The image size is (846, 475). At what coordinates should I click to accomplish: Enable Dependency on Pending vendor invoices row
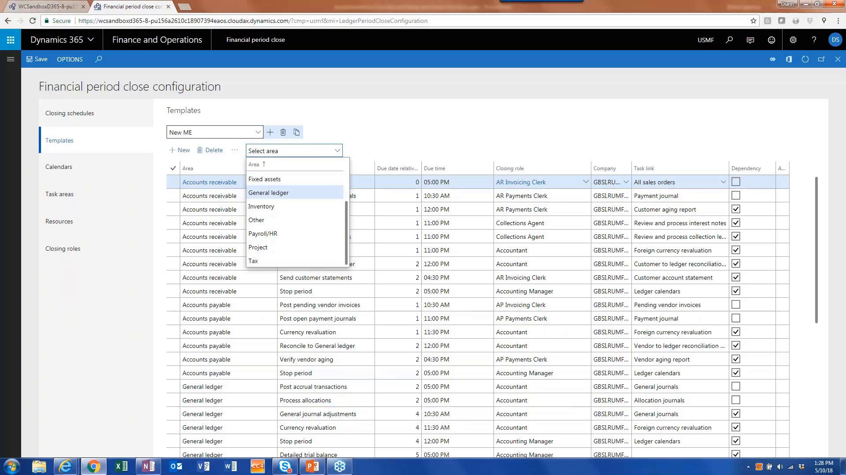click(735, 304)
